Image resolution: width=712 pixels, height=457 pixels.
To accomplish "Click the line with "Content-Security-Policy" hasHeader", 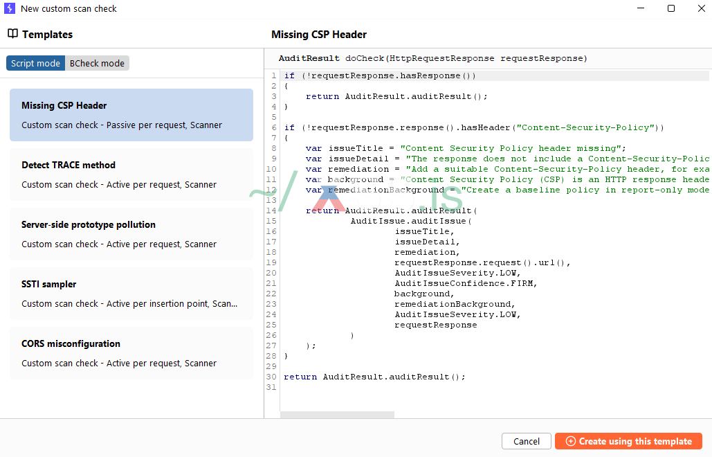I will click(474, 127).
